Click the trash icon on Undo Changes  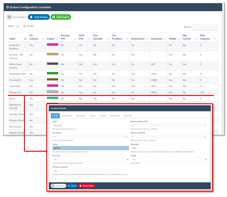coord(31,17)
